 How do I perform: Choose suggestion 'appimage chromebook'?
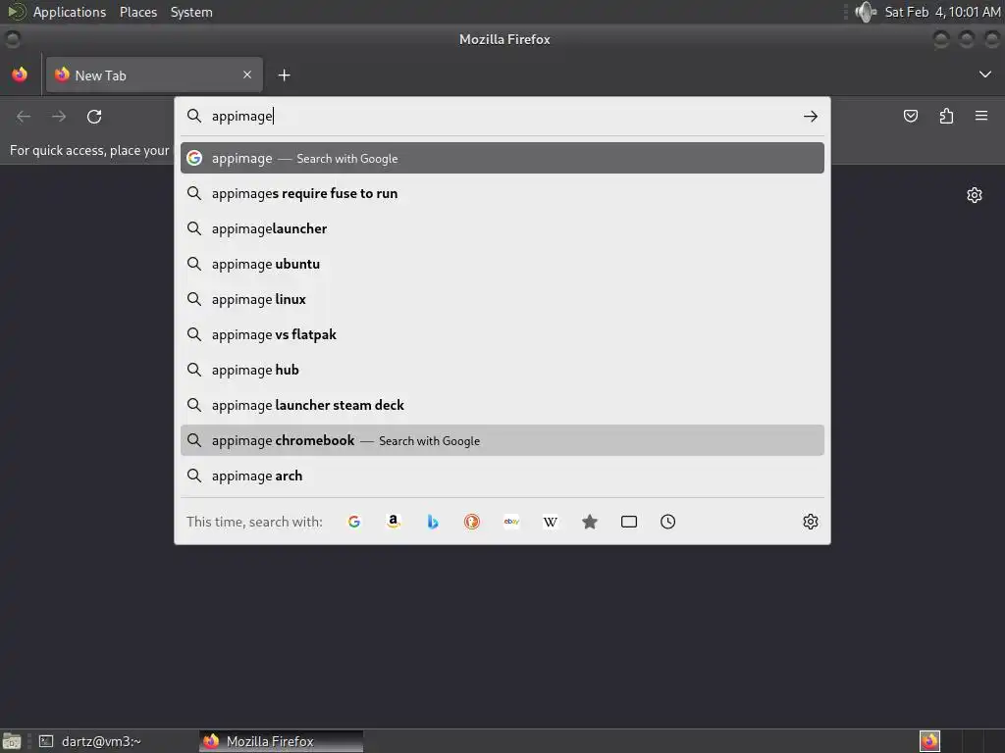point(502,440)
